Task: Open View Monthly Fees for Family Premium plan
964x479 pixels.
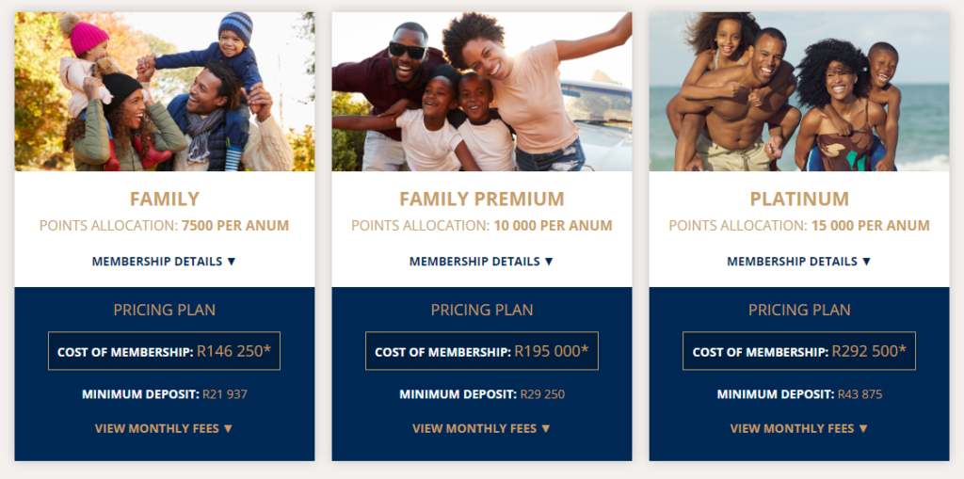Action: pos(481,428)
